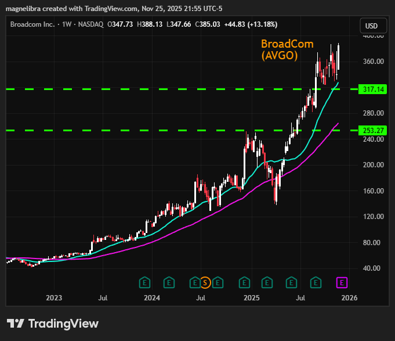Click the green earnings E icon just left of the Jul 2025 gridline
395x341 pixels.
click(291, 282)
